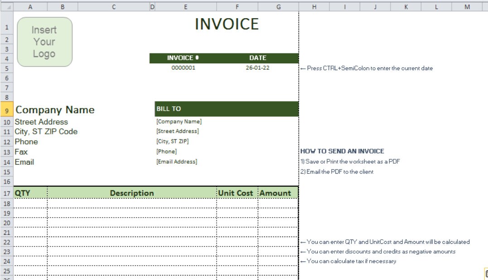
Task: Click the QTY and UnitCost calculation note
Action: (385, 242)
